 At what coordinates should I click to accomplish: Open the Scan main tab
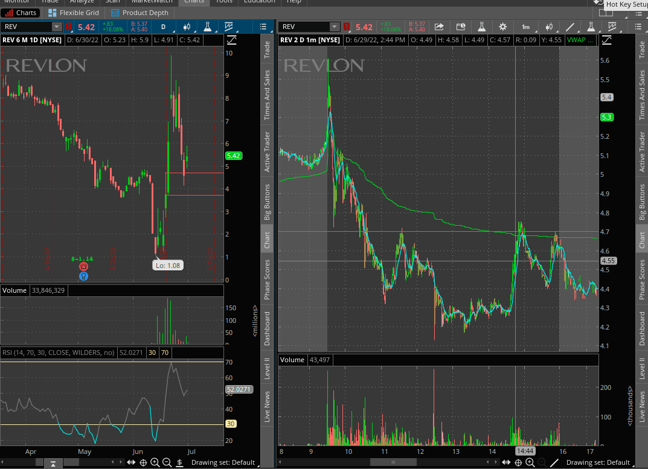112,2
